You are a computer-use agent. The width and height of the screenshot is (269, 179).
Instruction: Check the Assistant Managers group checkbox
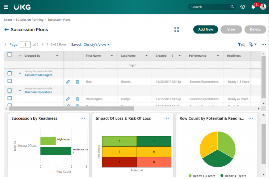pos(10,73)
